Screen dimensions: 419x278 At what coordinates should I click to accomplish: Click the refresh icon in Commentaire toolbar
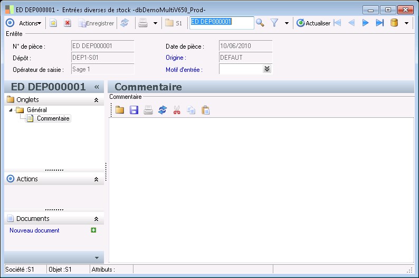tap(163, 110)
